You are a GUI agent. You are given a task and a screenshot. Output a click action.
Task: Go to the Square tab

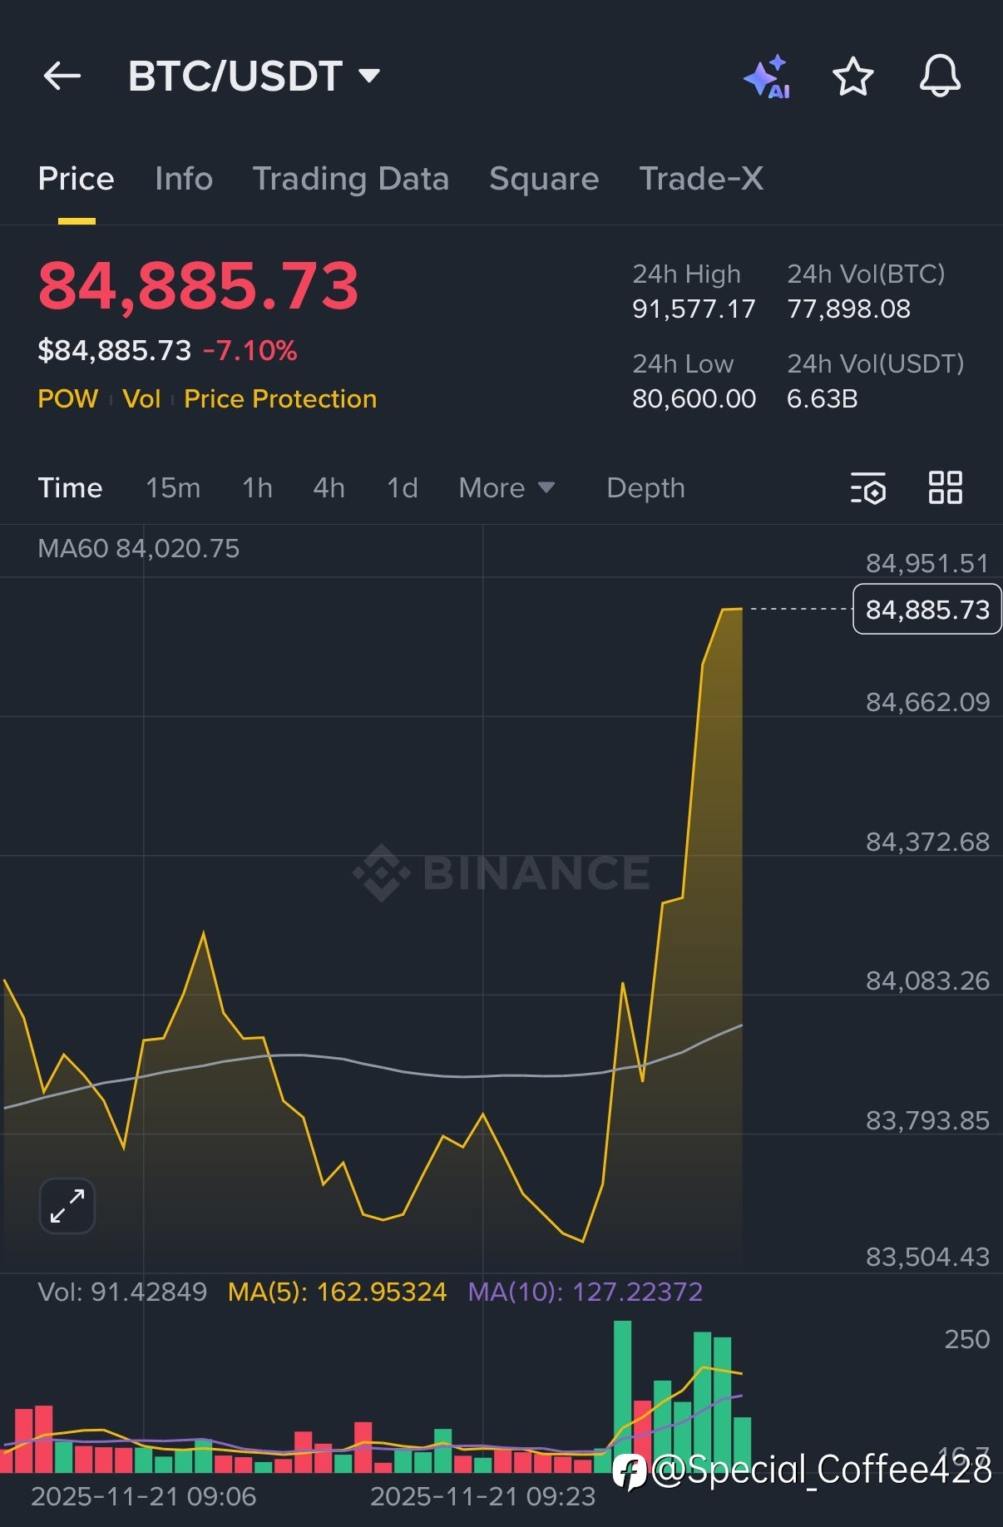(544, 179)
